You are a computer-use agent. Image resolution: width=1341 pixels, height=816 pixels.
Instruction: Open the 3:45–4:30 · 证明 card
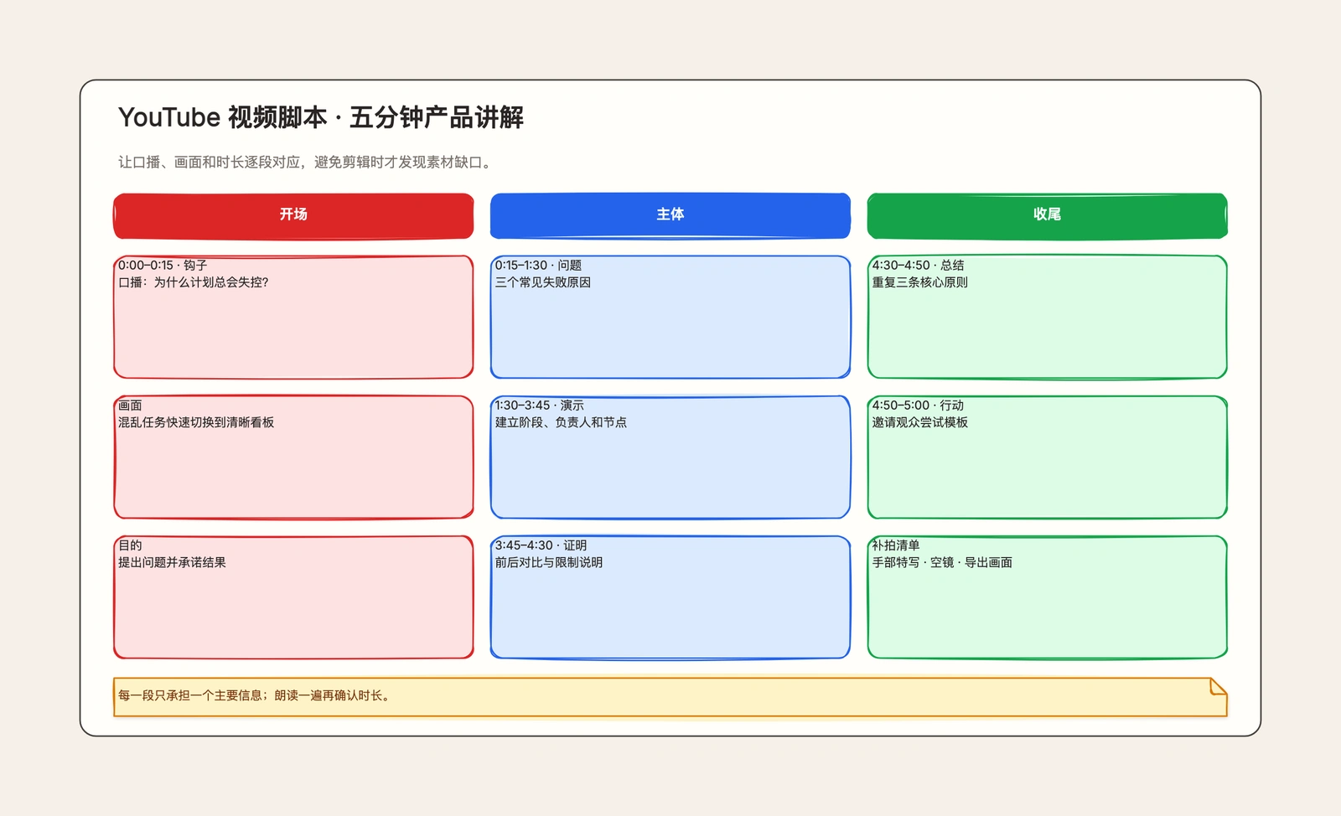click(x=670, y=597)
